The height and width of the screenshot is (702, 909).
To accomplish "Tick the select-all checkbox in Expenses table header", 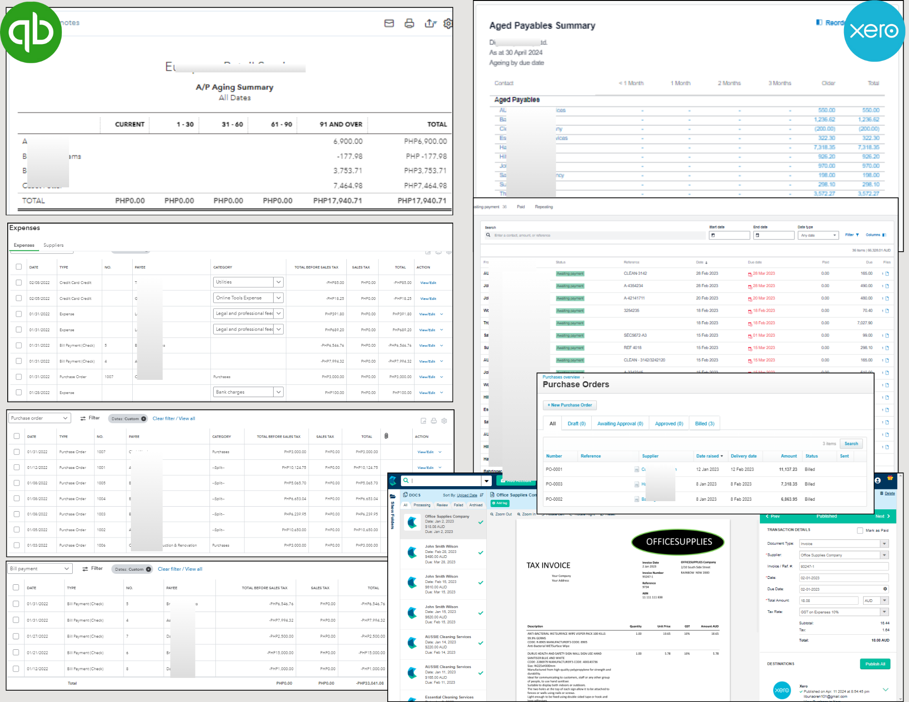I will tap(19, 267).
